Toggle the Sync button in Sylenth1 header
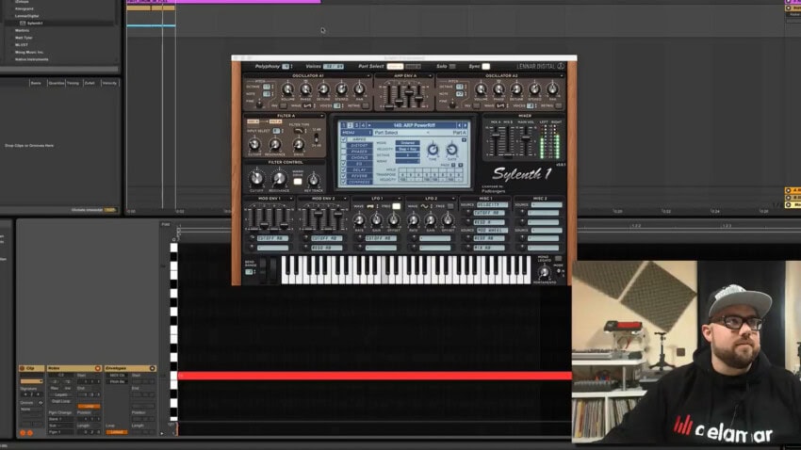The image size is (801, 450). pos(486,66)
